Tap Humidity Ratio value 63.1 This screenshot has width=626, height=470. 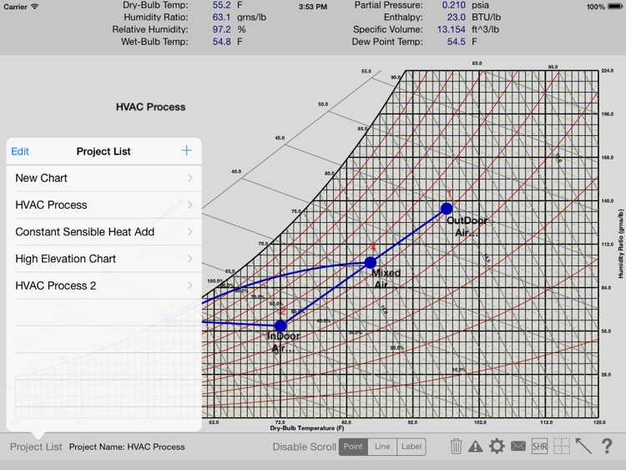point(221,18)
